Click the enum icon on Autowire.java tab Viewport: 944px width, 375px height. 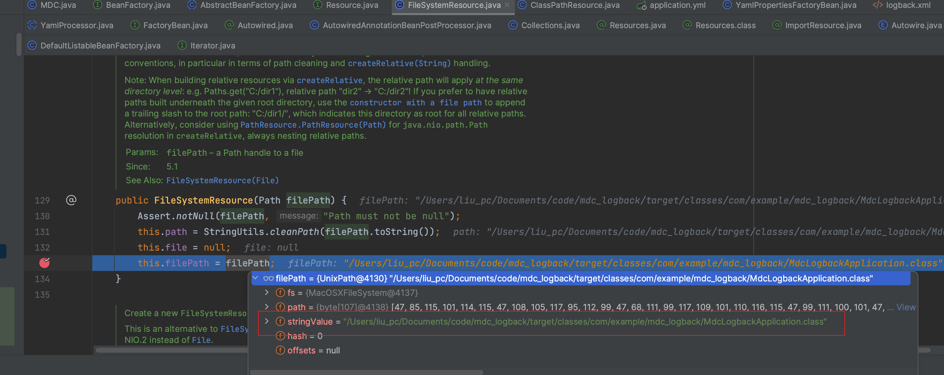pyautogui.click(x=883, y=25)
